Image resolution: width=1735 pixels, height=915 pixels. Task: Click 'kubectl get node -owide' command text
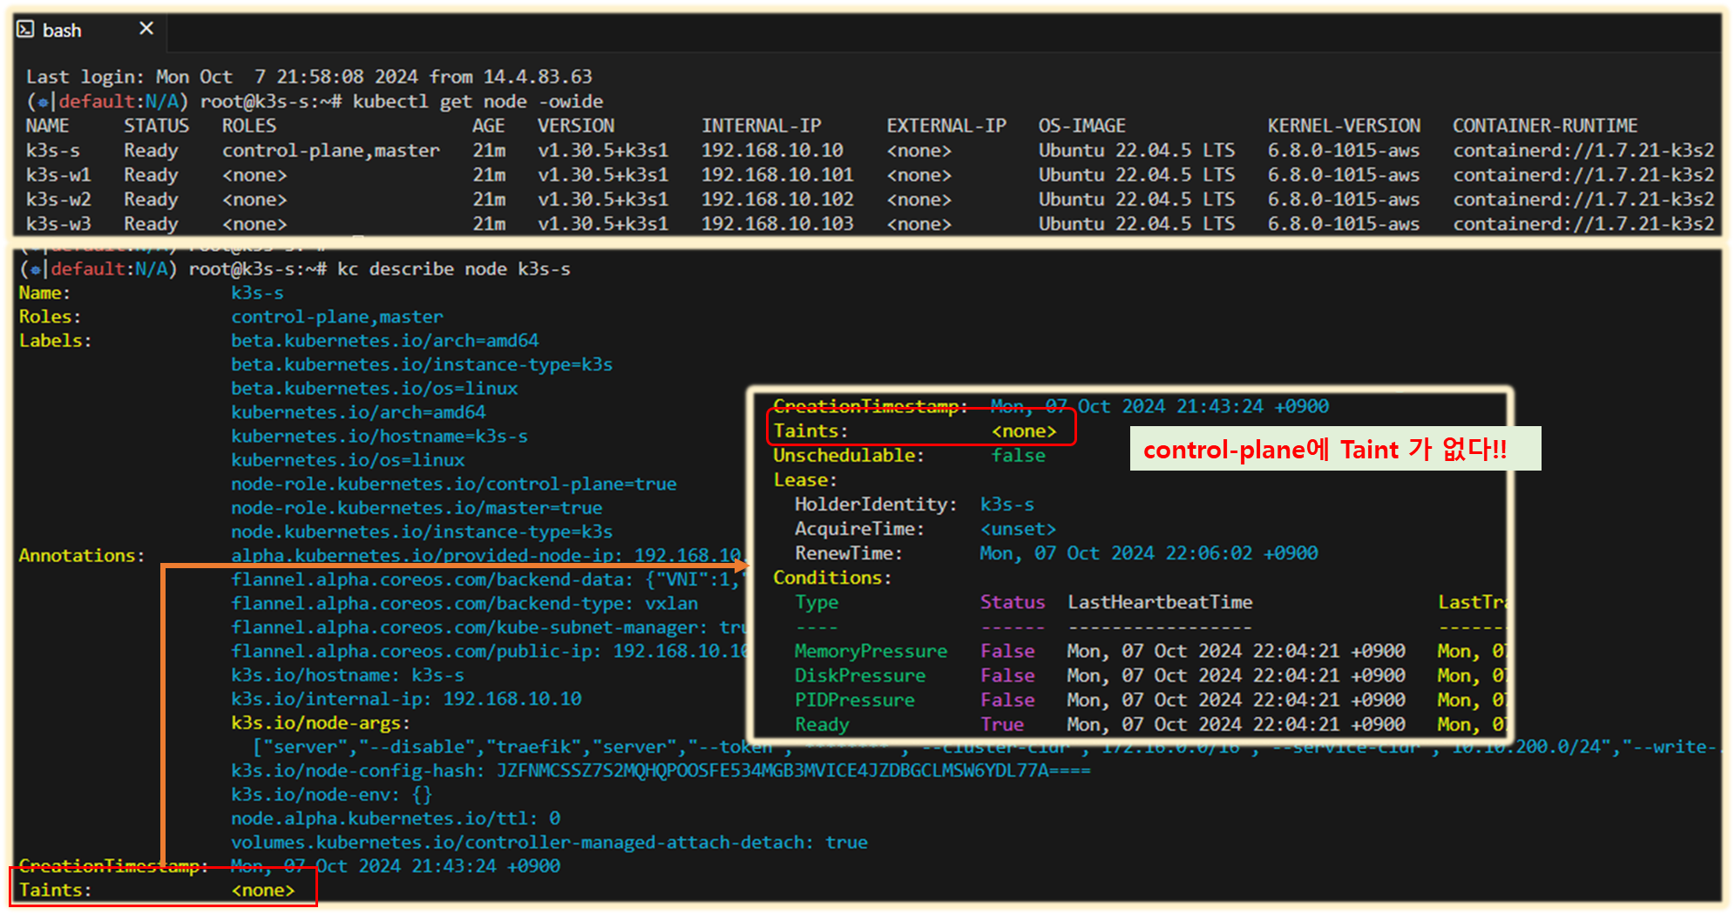[x=478, y=102]
